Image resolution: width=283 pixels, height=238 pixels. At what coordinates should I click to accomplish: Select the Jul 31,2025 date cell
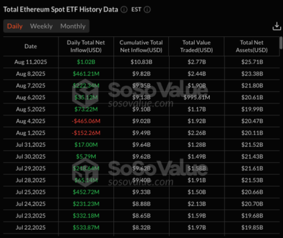tap(31, 145)
